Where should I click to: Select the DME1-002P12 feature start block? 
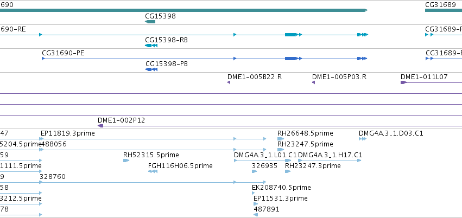pyautogui.click(x=100, y=126)
